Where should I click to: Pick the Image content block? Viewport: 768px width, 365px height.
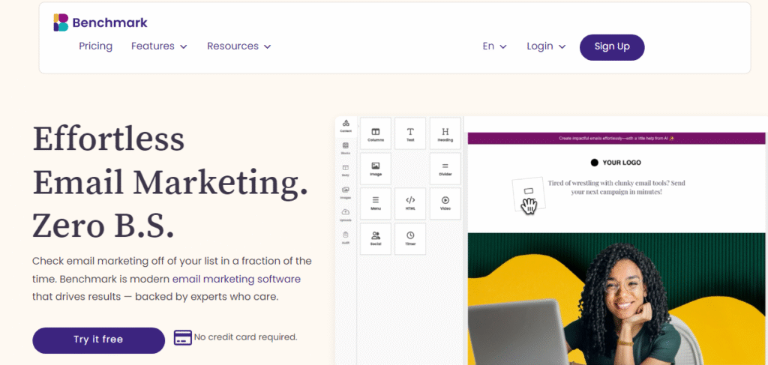click(x=376, y=169)
